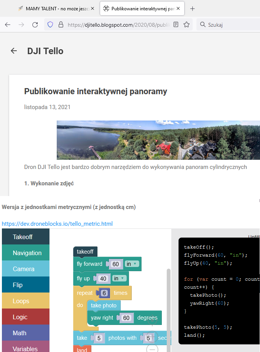Bookmark this page with the star icon
This screenshot has height=352, width=260.
(187, 25)
